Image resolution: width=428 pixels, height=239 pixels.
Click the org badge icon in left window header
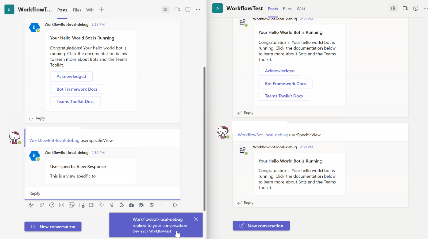coord(165,9)
